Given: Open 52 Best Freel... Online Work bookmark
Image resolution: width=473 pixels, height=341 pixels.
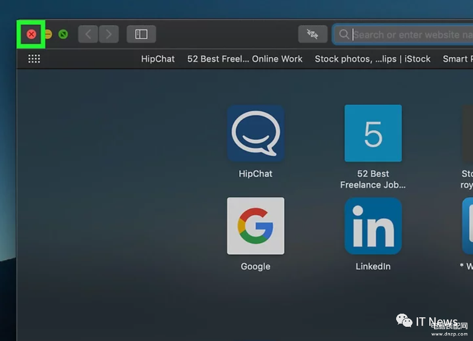Looking at the screenshot, I should pos(245,59).
